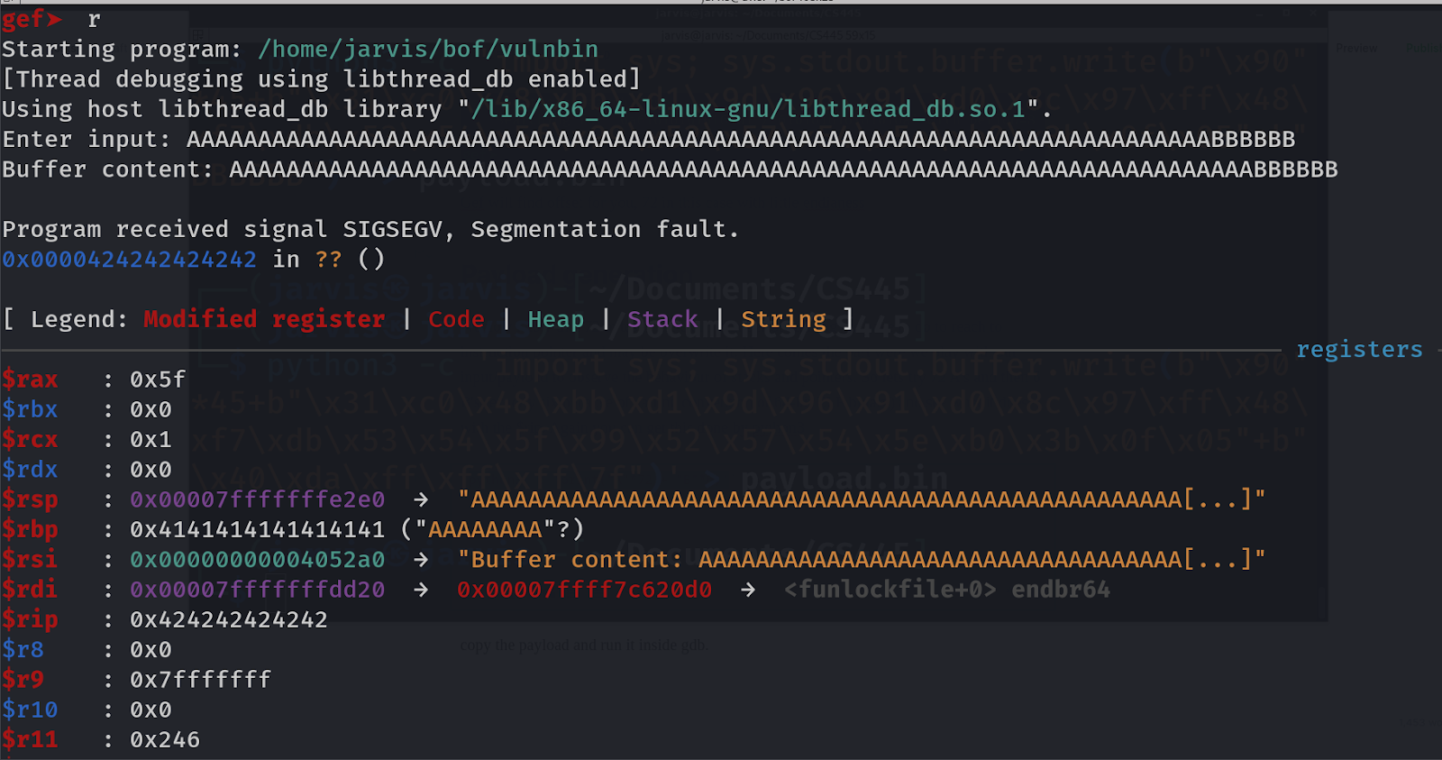The width and height of the screenshot is (1442, 760).
Task: Click the arrow before funlockfile+0
Action: [x=748, y=590]
